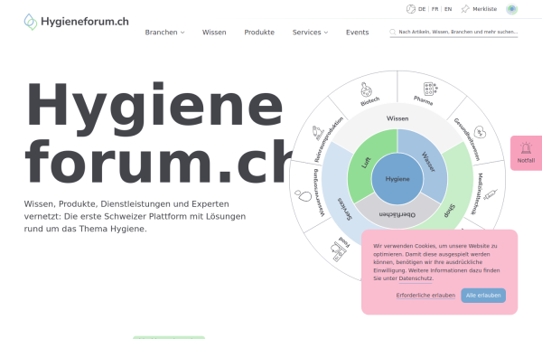
Task: Switch language to FR
Action: pyautogui.click(x=435, y=9)
